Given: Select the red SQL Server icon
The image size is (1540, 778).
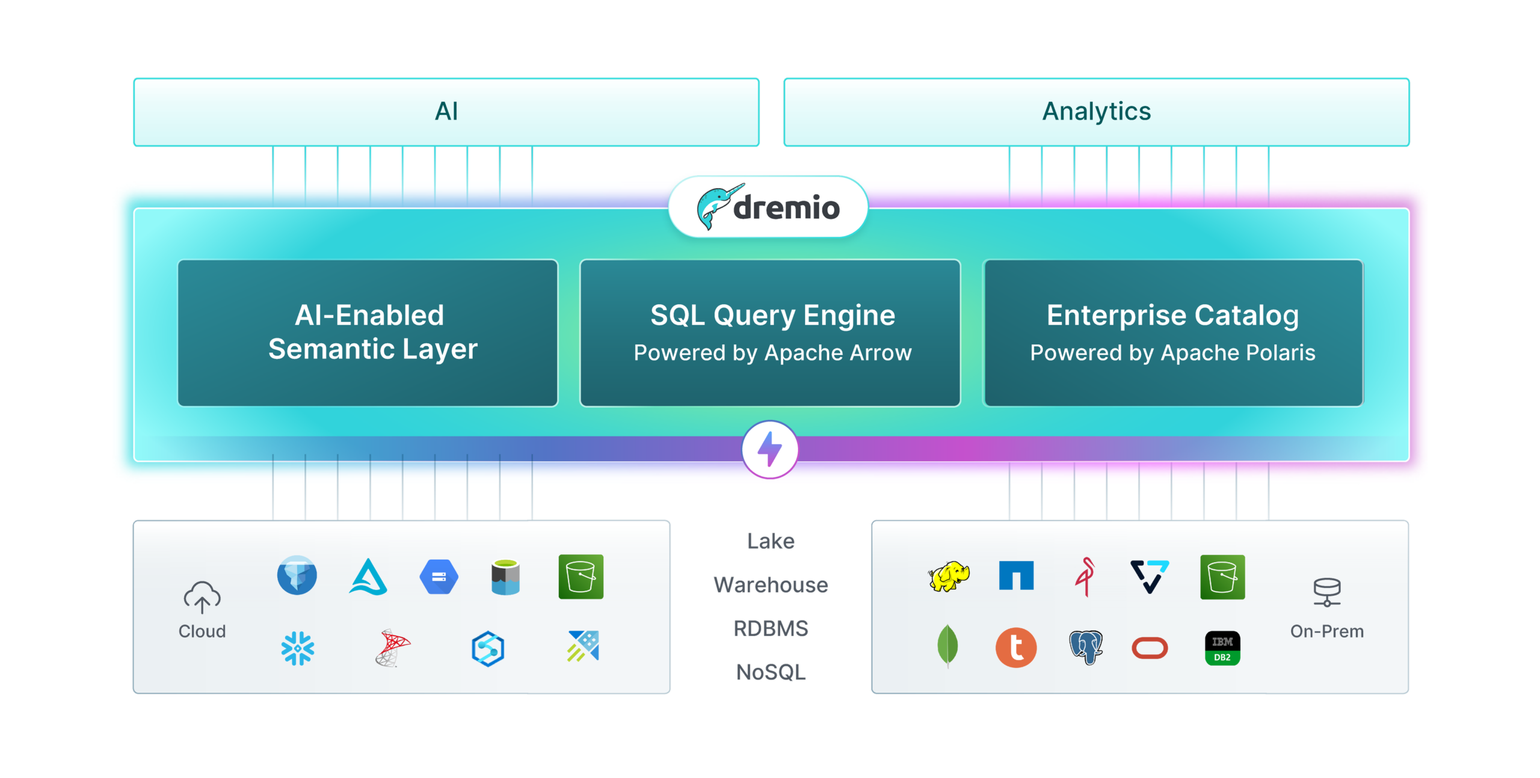Looking at the screenshot, I should [392, 648].
